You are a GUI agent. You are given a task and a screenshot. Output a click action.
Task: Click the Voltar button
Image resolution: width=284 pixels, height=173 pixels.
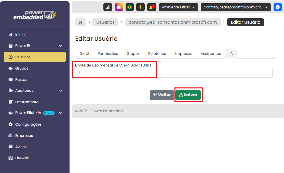162,95
